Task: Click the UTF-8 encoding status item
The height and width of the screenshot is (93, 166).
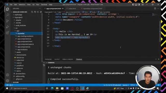Action: coord(133,85)
